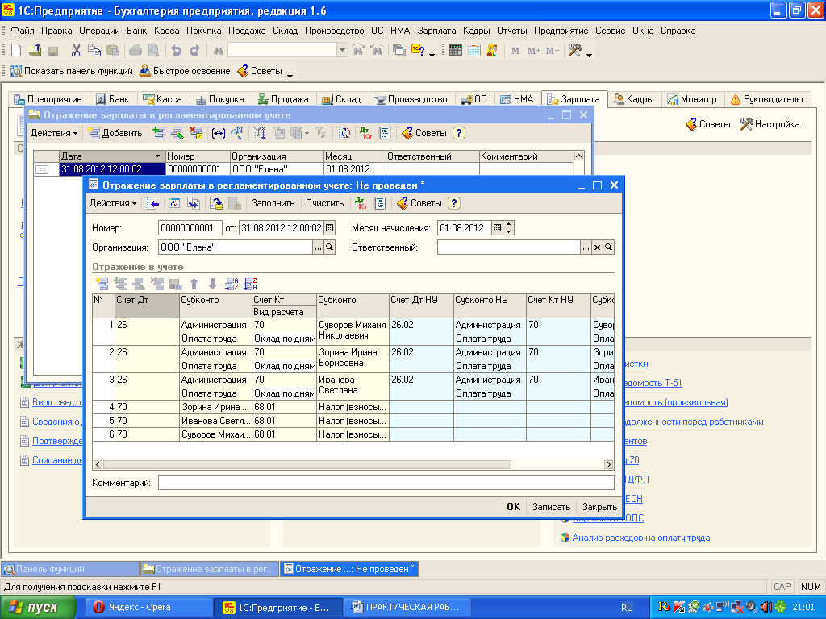Click the Дт/Кт icon in list window toolbar
The height and width of the screenshot is (619, 826).
pyautogui.click(x=365, y=133)
